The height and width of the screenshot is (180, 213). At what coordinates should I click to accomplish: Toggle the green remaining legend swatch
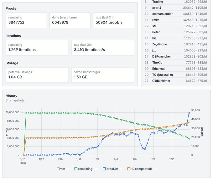[x=76, y=169]
